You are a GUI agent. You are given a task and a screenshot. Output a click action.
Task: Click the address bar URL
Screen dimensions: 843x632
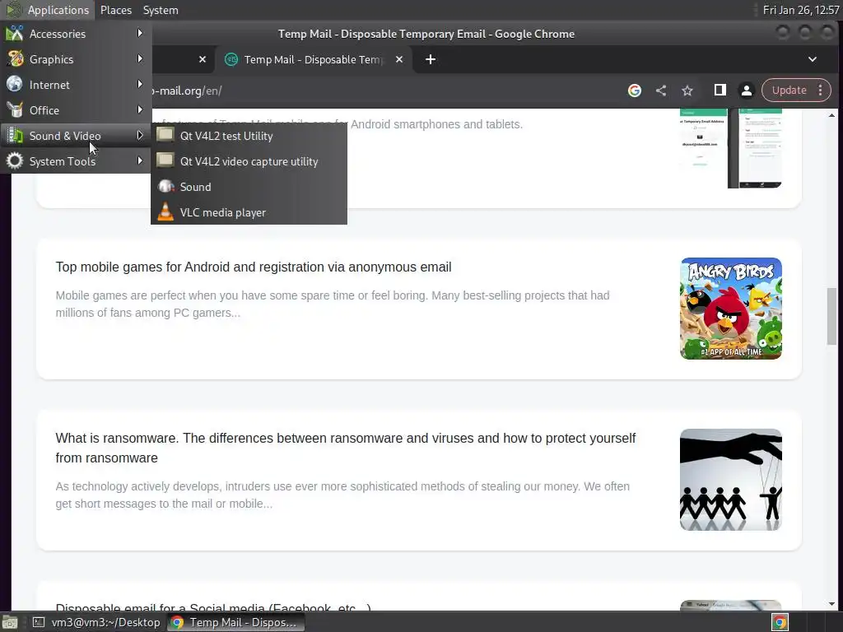click(x=187, y=91)
